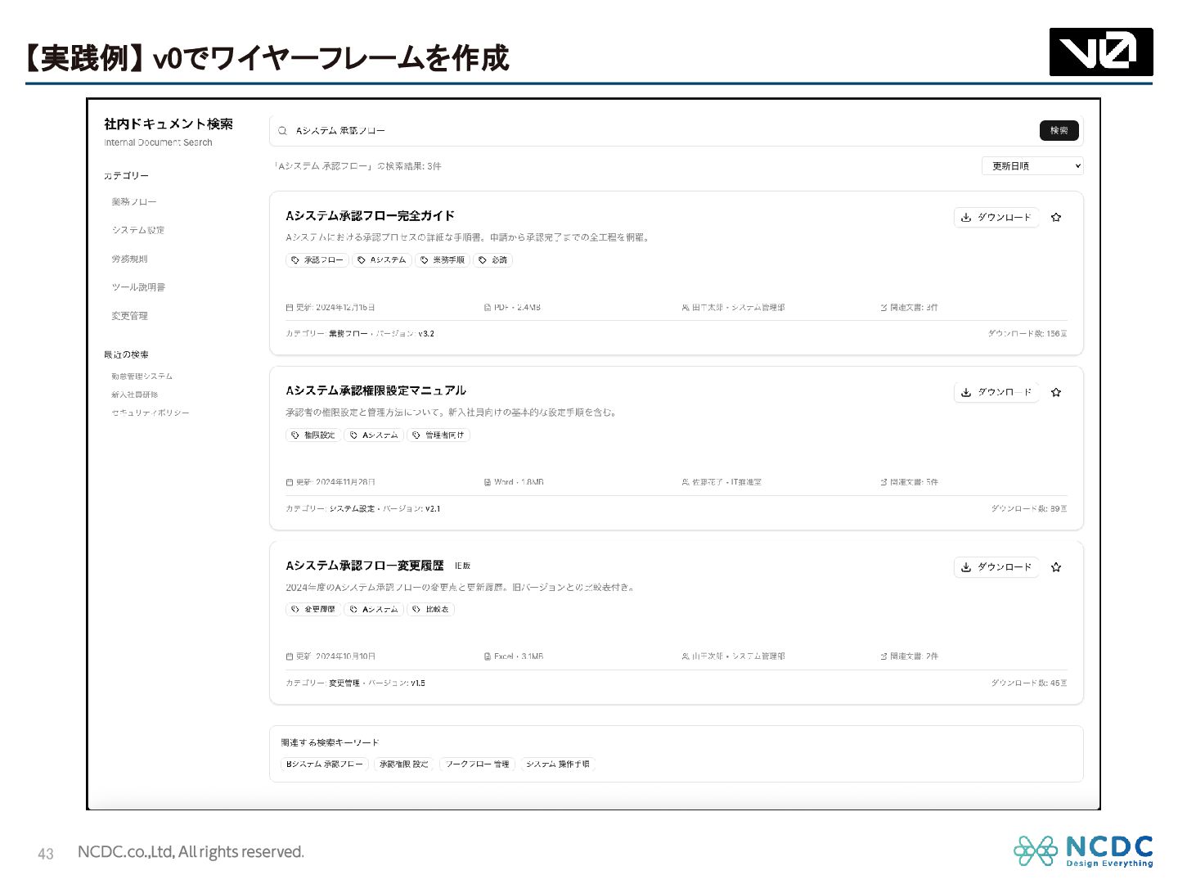This screenshot has height=884, width=1178.
Task: Click the file icon beside PDF・2.4MB
Action: (488, 308)
